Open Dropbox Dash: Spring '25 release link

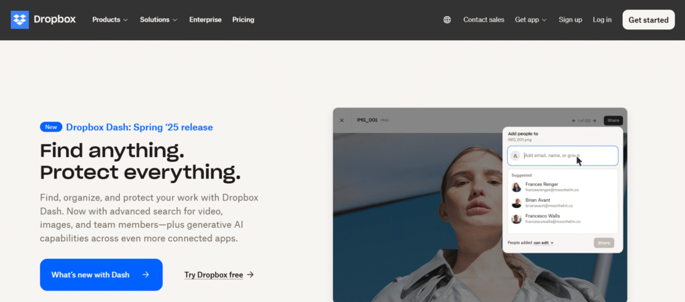[x=139, y=128]
